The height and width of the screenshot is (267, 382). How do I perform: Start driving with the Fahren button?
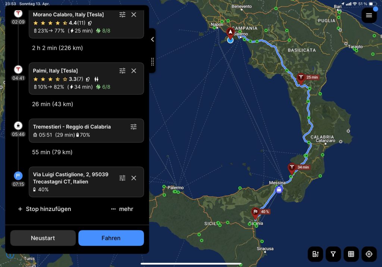click(111, 238)
